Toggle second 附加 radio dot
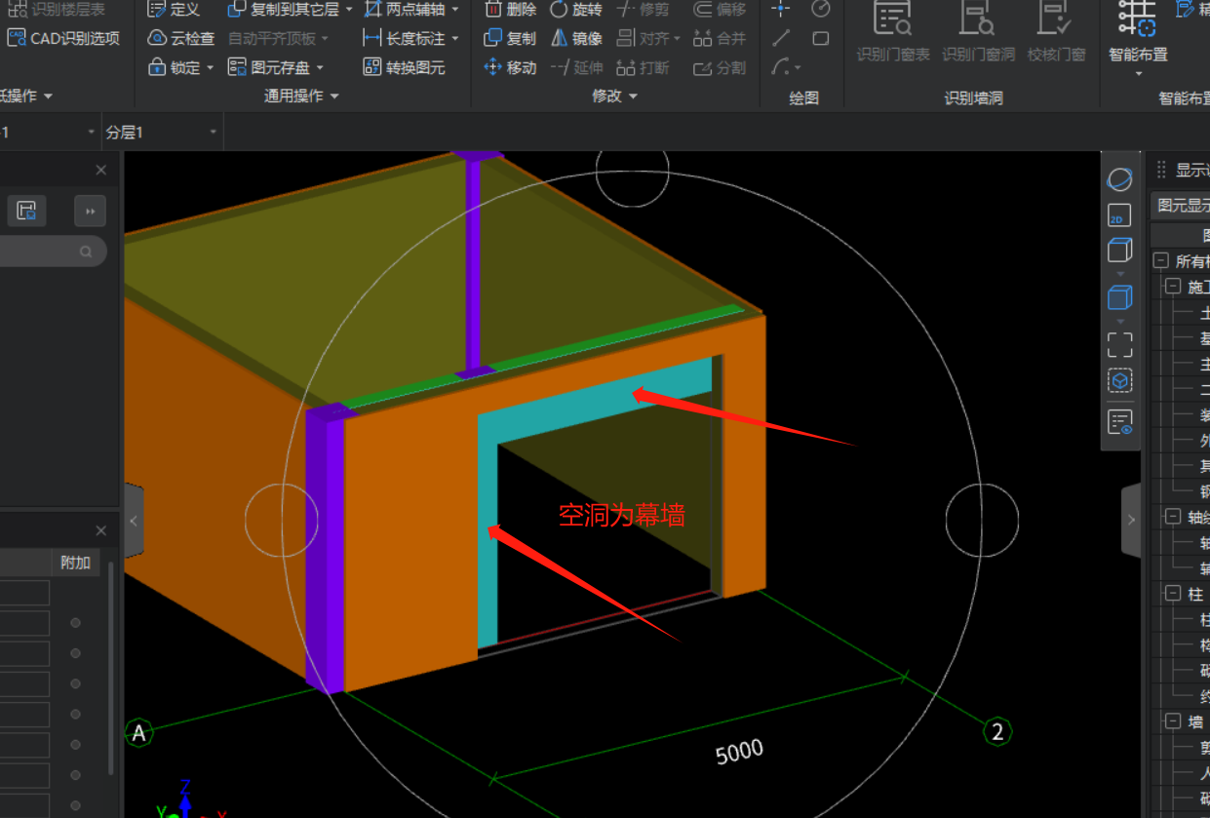This screenshot has width=1210, height=818. [75, 653]
